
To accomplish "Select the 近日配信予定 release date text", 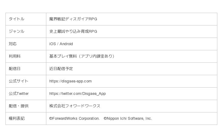I will point(61,69).
